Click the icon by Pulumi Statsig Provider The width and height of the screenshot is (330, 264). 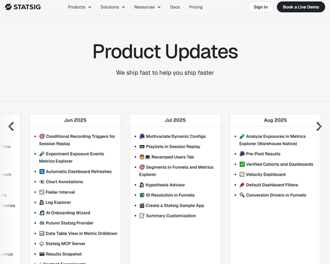pyautogui.click(x=42, y=223)
